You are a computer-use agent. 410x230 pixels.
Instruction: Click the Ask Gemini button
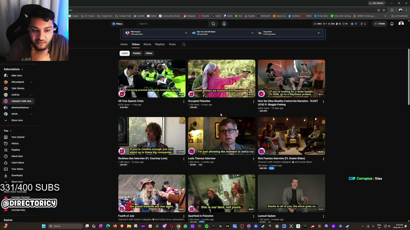(376, 3)
